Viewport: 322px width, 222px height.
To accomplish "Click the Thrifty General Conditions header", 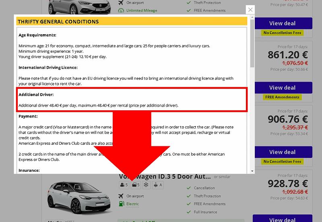I will click(132, 22).
